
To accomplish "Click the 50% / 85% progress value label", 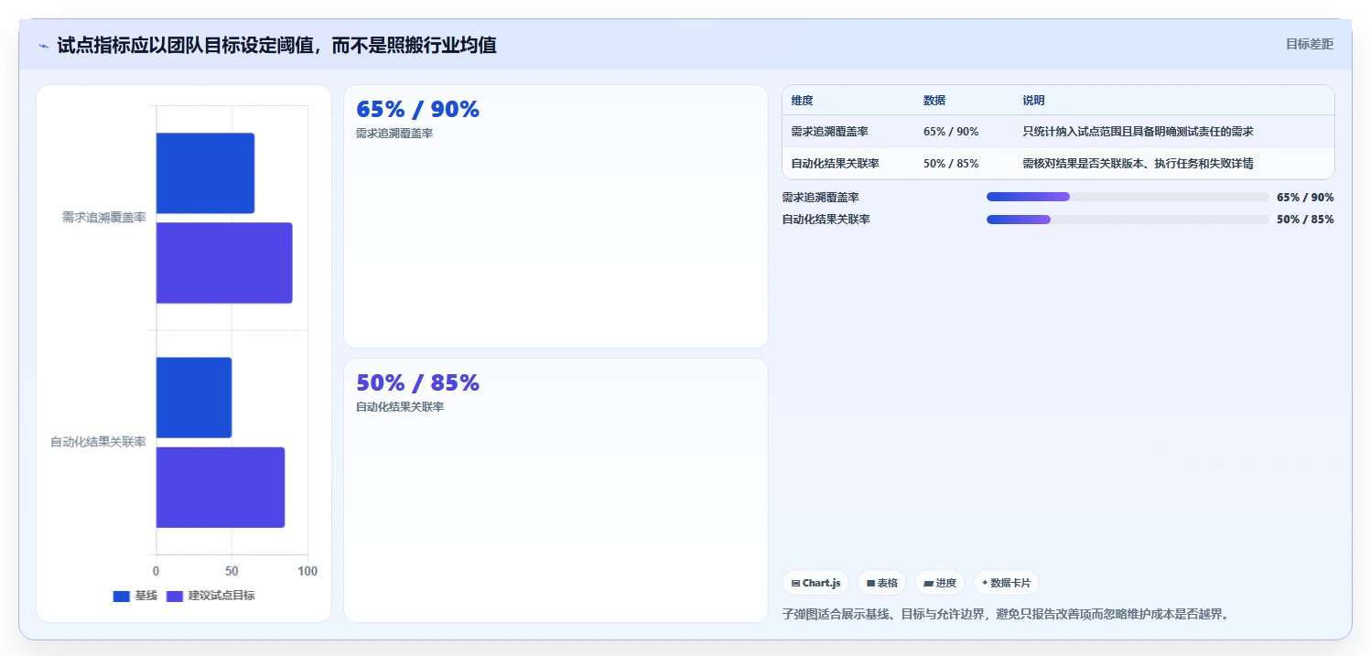I will (x=1305, y=220).
